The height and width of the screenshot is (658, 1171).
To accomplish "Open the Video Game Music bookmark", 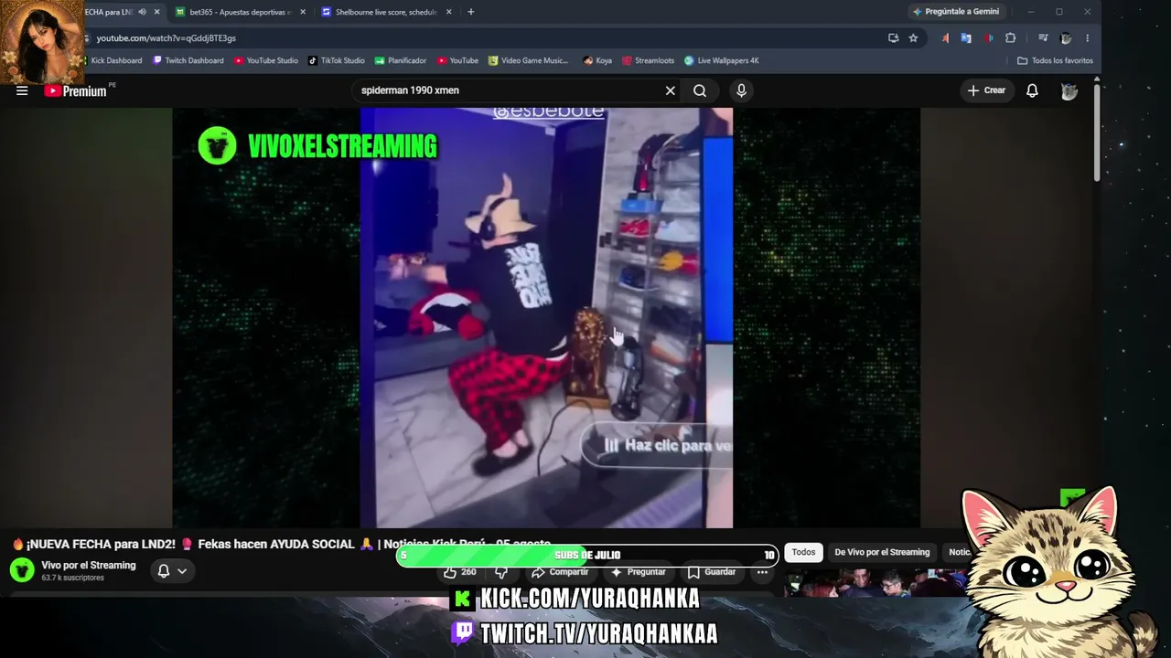I will coord(530,61).
